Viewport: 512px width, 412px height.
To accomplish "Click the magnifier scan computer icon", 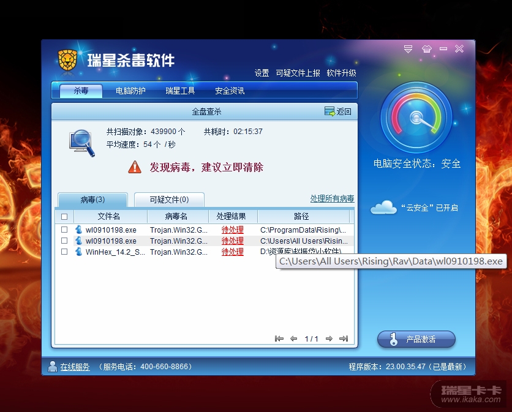I will pyautogui.click(x=82, y=143).
